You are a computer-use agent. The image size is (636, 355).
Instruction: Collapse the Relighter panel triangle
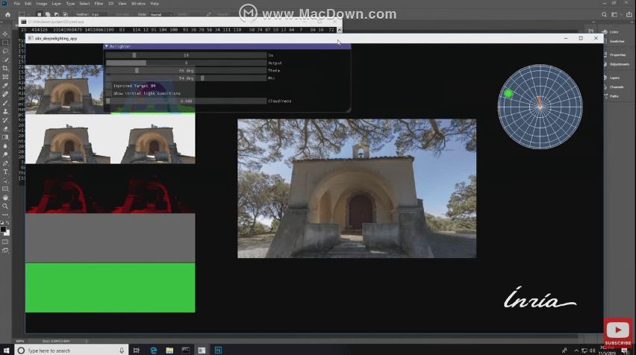click(x=107, y=46)
